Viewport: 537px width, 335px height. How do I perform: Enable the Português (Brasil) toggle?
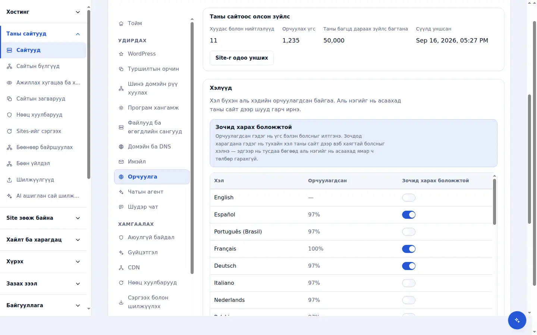[x=409, y=232]
